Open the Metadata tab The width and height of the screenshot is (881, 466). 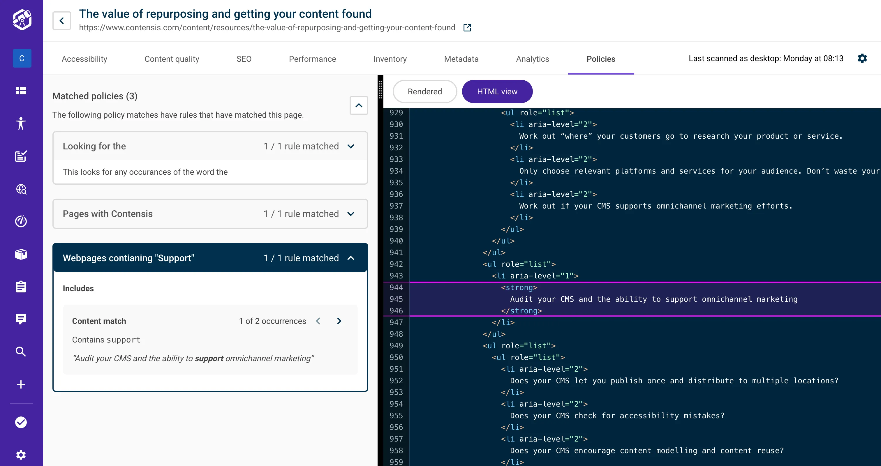(461, 59)
